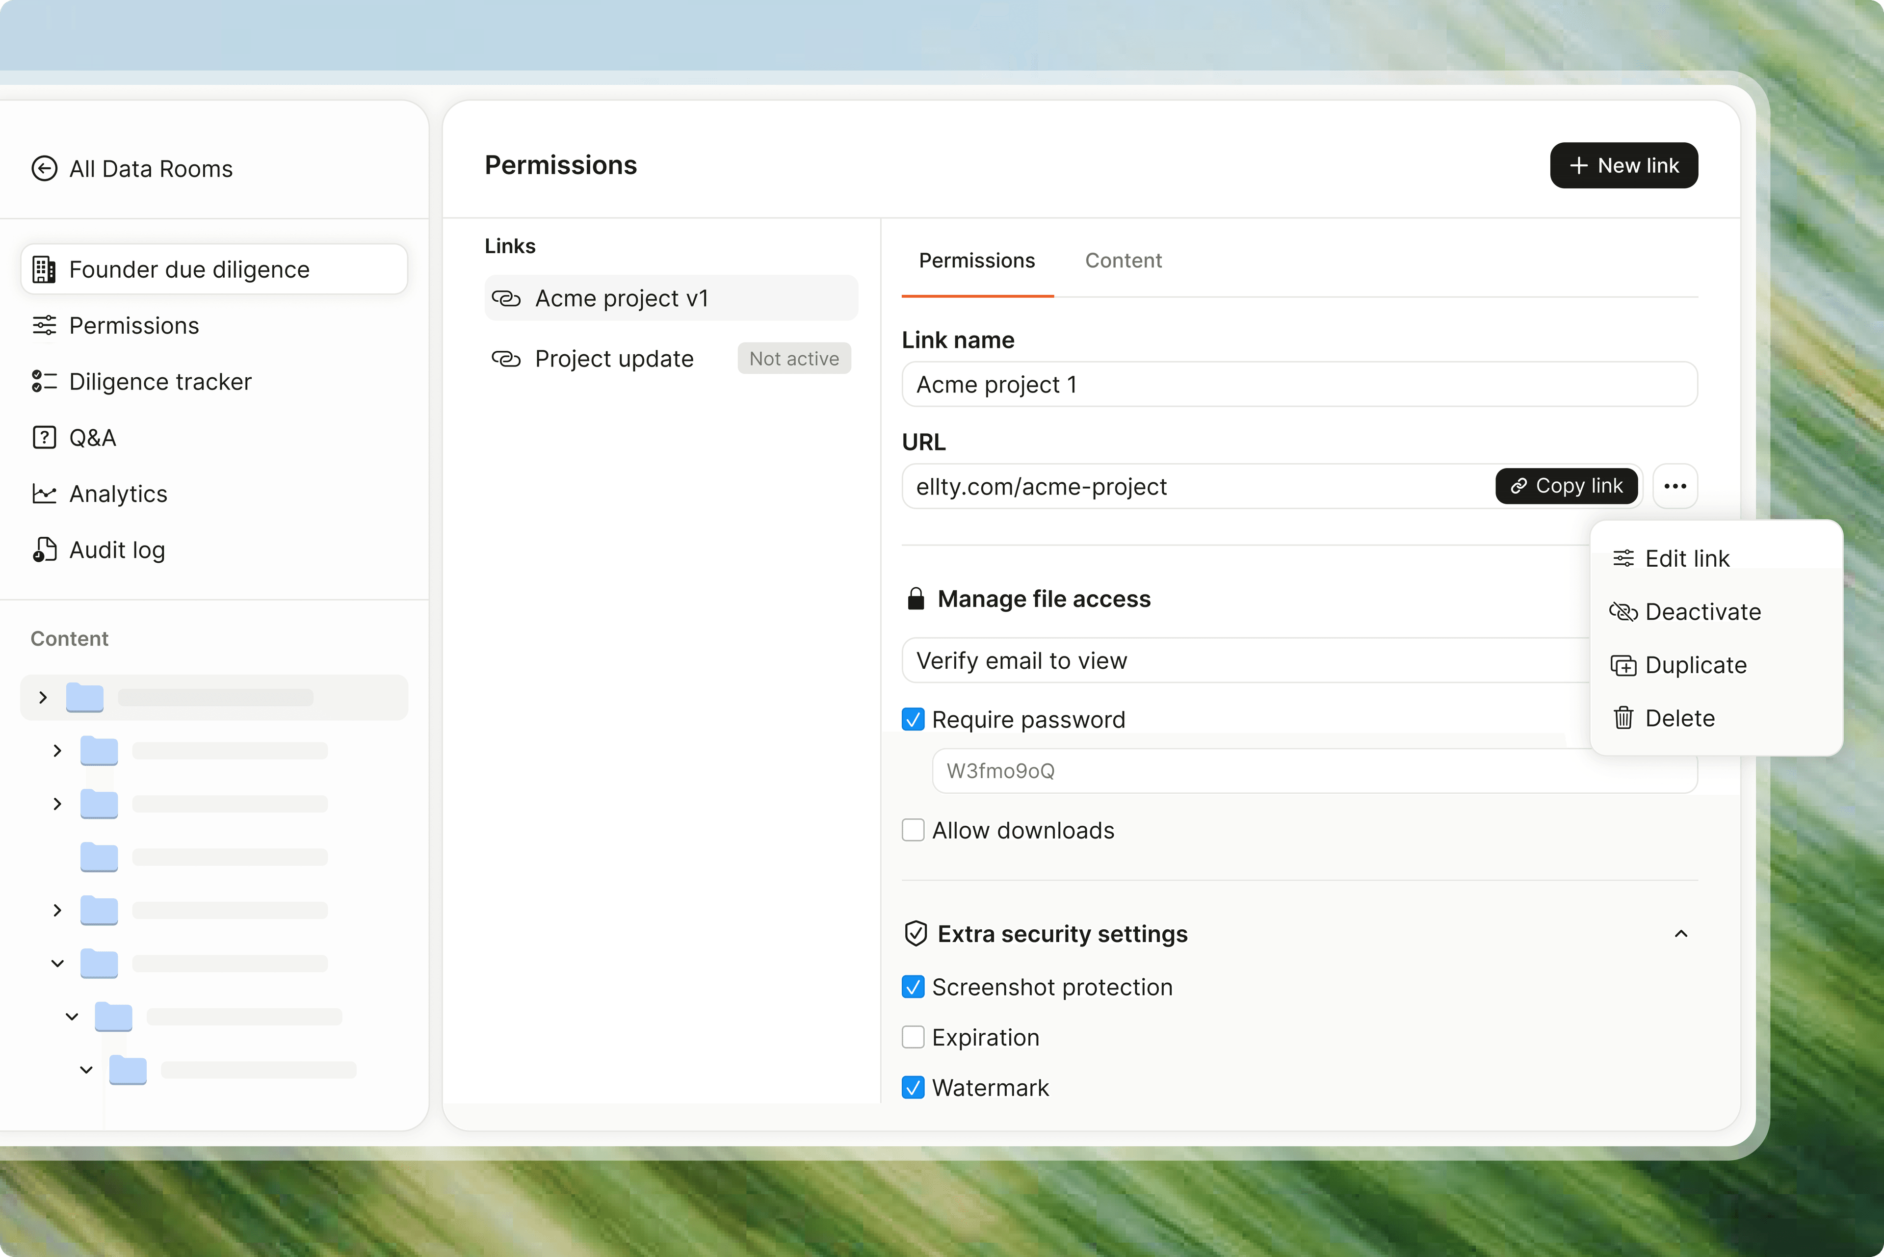Image resolution: width=1884 pixels, height=1257 pixels.
Task: Collapse the Extra security settings section
Action: coord(1681,934)
